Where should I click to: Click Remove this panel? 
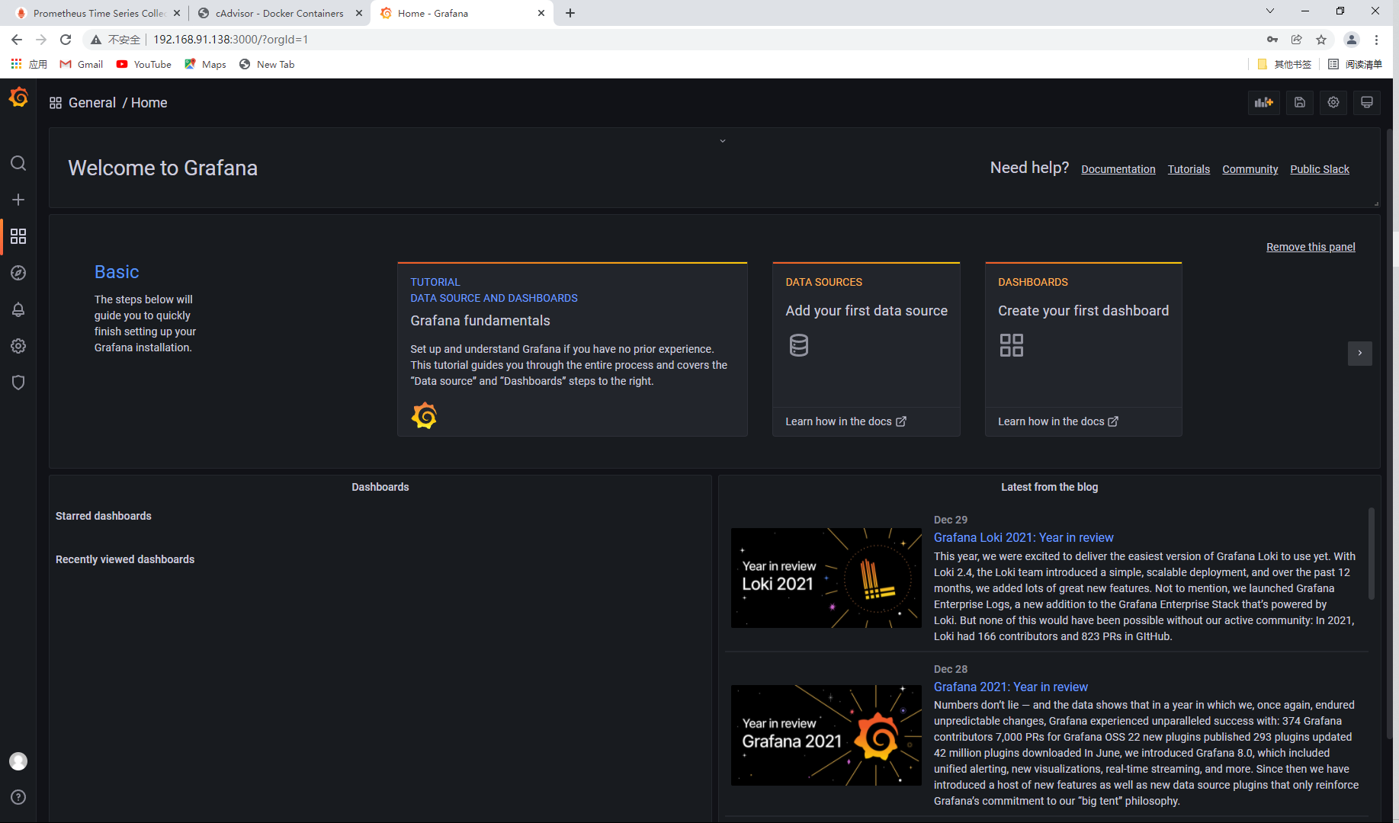pyautogui.click(x=1311, y=247)
